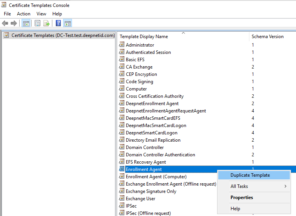Image resolution: width=296 pixels, height=216 pixels.
Task: Toggle the Show/Hide Action Pane icon
Action: point(67,23)
